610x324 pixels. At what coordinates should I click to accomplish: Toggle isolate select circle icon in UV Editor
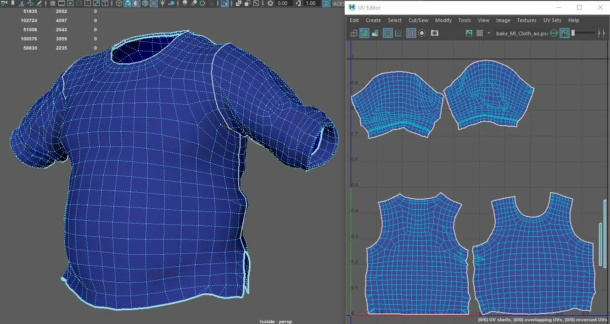422,33
